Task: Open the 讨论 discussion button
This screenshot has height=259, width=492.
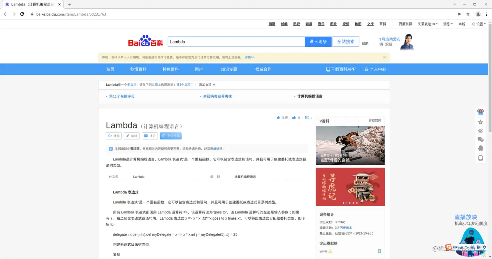Action: 150,136
